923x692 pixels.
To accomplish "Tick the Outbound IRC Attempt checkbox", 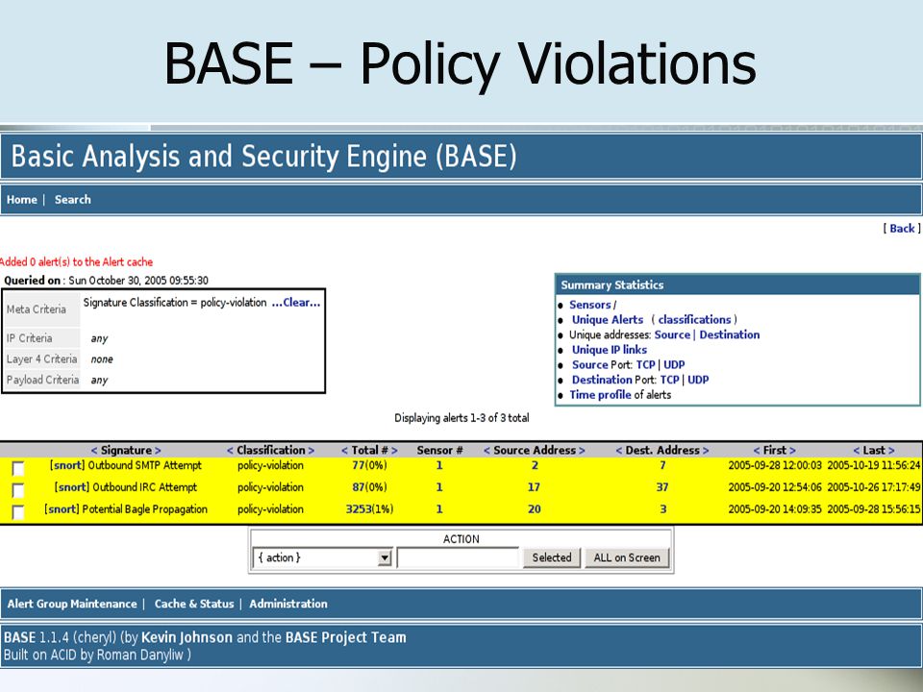I will [18, 491].
